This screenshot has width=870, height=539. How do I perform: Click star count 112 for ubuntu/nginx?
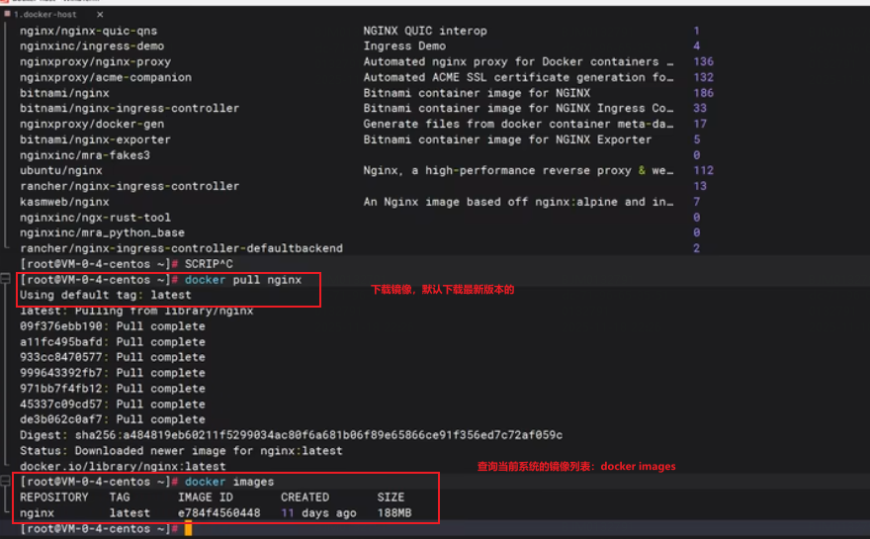[703, 170]
